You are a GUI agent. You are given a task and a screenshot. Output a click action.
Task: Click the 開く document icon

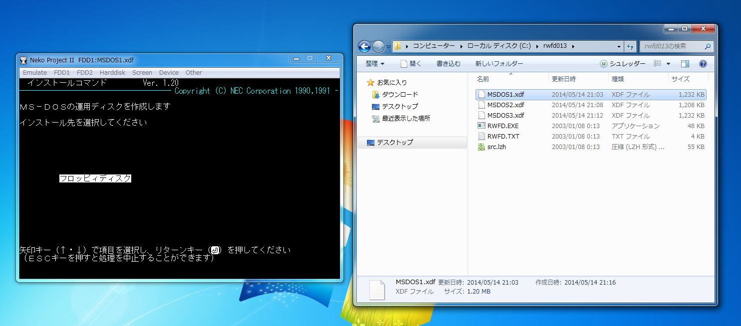[x=404, y=64]
